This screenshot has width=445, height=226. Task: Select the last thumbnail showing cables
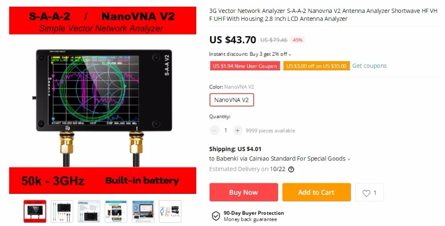point(170,211)
